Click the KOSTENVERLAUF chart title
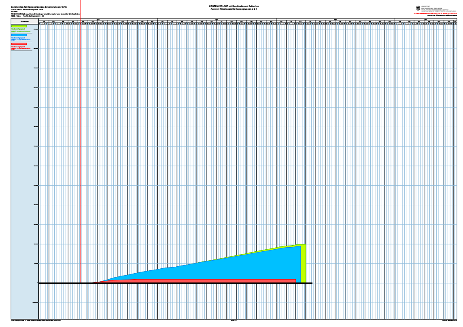 pyautogui.click(x=233, y=6)
